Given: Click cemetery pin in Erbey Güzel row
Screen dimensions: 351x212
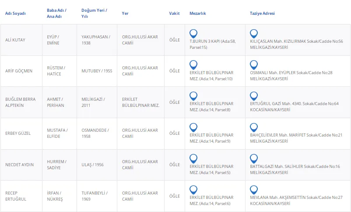Looking at the screenshot, I should tap(193, 127).
